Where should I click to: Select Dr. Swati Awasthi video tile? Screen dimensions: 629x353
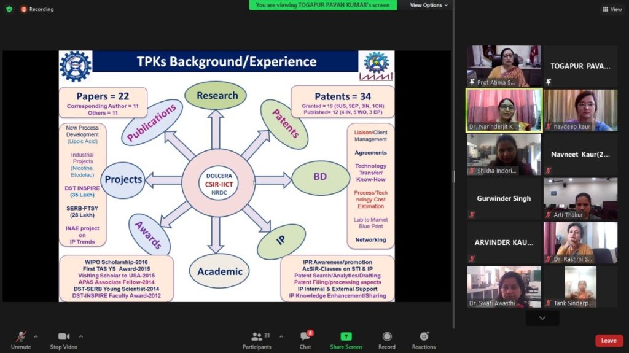coord(504,286)
